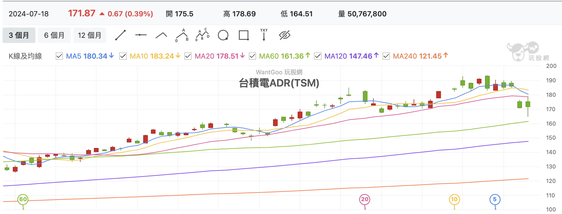Click the low price 低 164.51

click(x=297, y=14)
